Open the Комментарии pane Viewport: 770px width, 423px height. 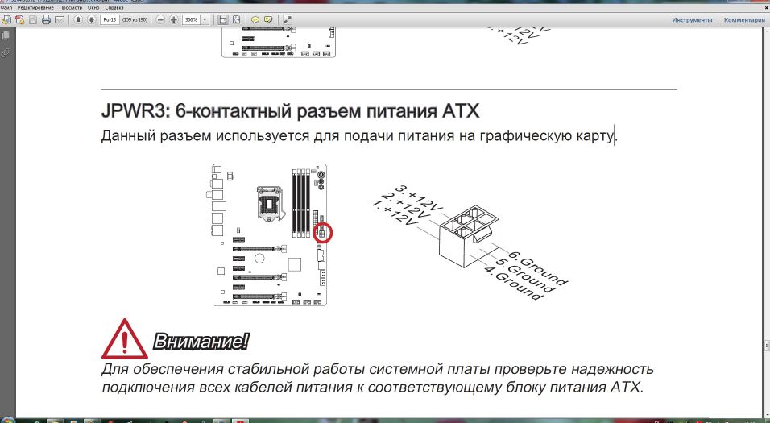743,19
